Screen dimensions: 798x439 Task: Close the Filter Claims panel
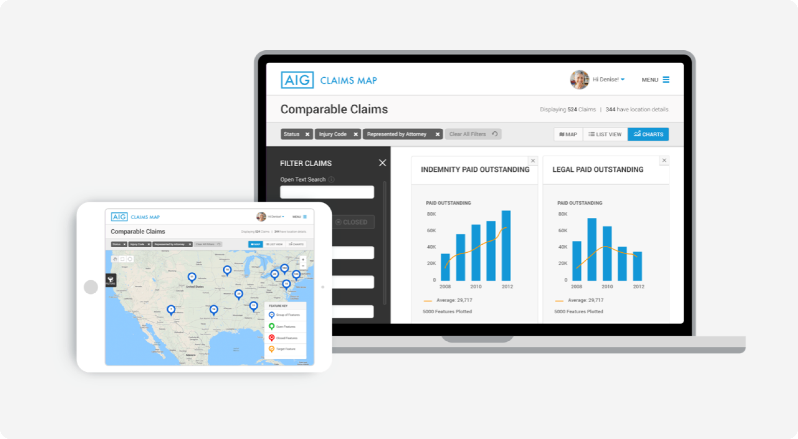point(382,163)
